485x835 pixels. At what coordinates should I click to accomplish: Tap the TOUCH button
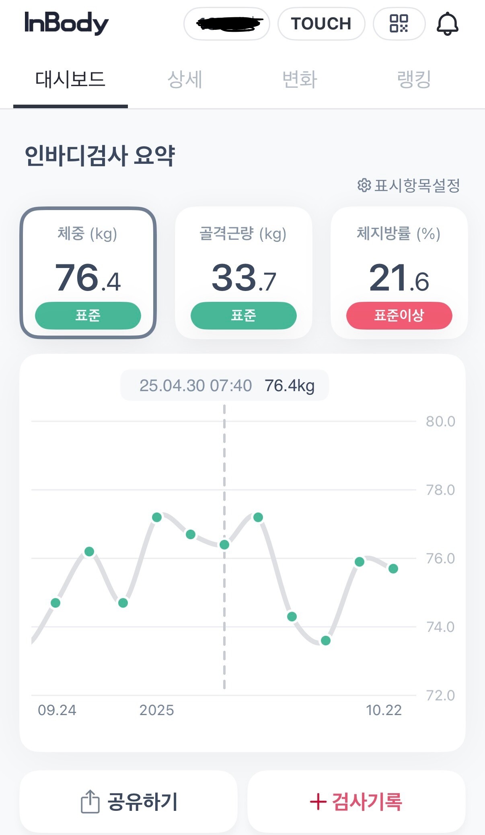tap(321, 24)
